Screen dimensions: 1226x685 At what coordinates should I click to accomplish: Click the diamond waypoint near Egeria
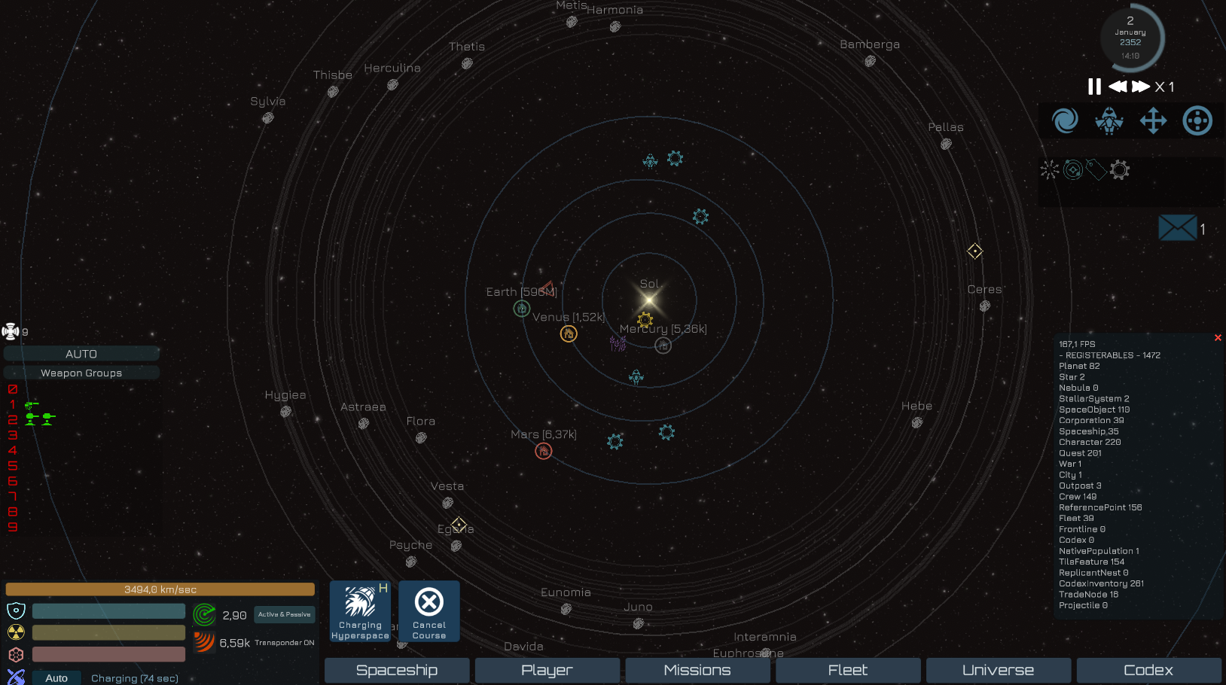click(459, 524)
